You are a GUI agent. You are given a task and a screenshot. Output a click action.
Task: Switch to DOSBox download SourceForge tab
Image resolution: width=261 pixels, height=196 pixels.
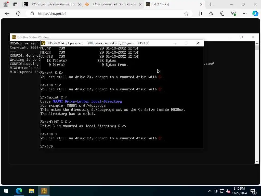113,4
